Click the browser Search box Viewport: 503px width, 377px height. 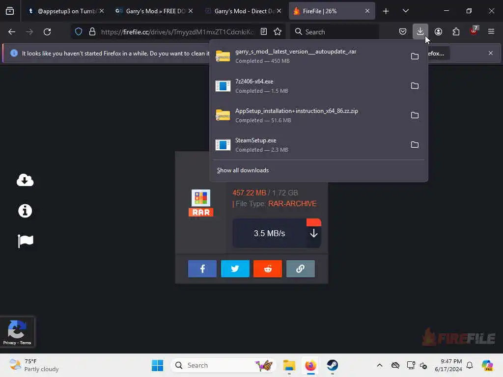click(x=334, y=32)
